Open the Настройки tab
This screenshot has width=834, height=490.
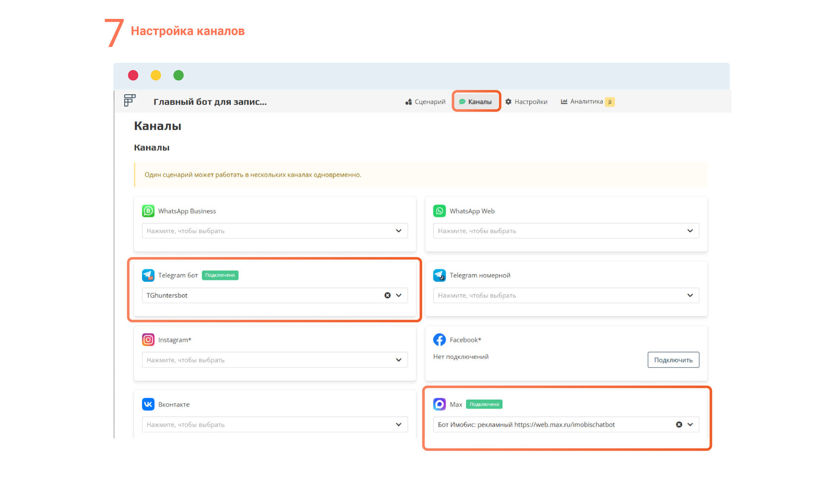[x=527, y=102]
